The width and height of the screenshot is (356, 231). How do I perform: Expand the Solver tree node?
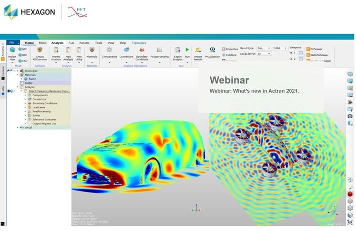click(25, 115)
